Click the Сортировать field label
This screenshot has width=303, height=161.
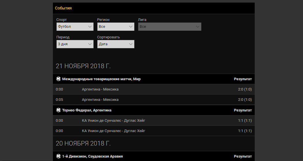(x=108, y=37)
